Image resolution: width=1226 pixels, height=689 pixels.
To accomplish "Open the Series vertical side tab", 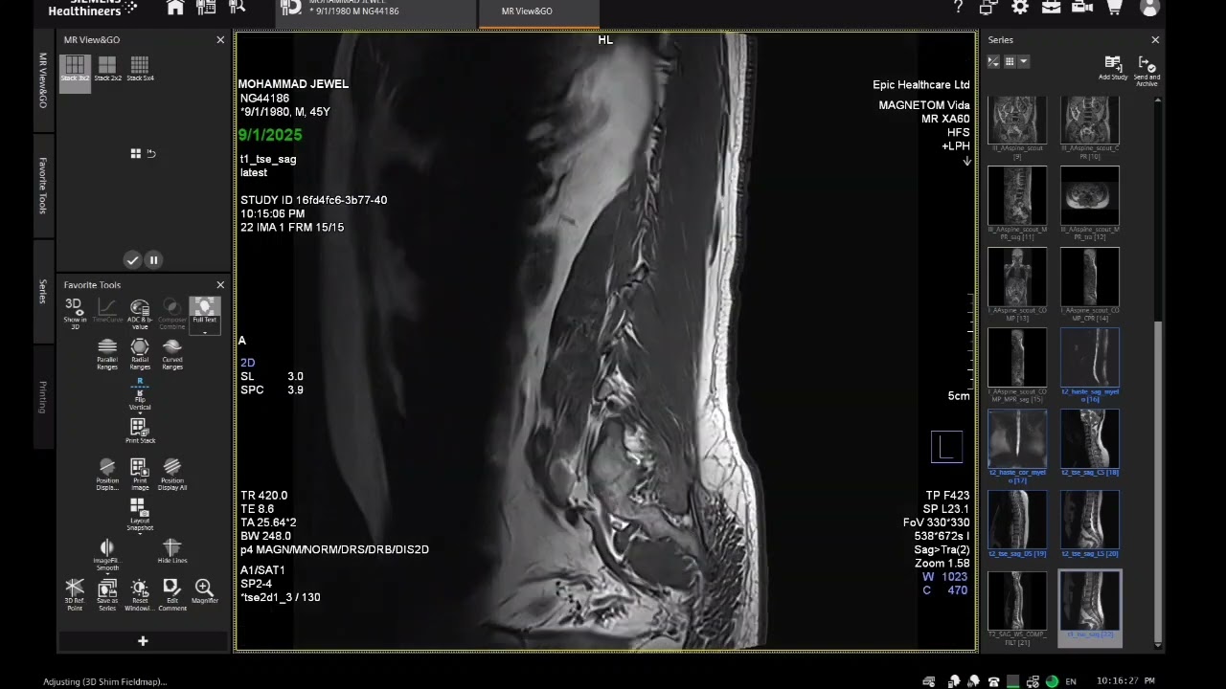I will coord(43,292).
